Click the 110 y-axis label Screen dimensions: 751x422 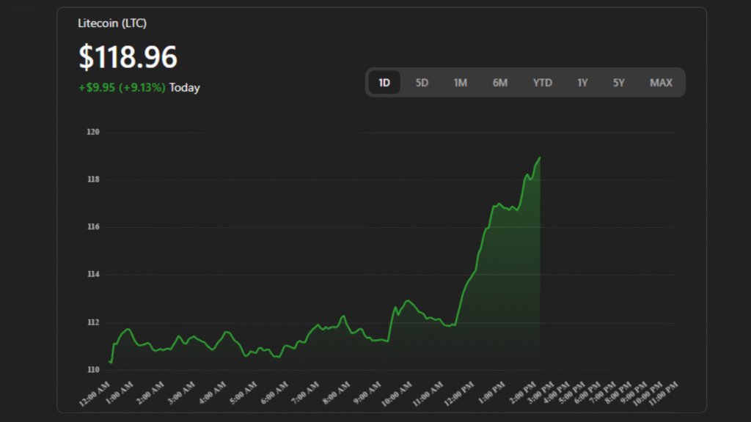tap(93, 369)
